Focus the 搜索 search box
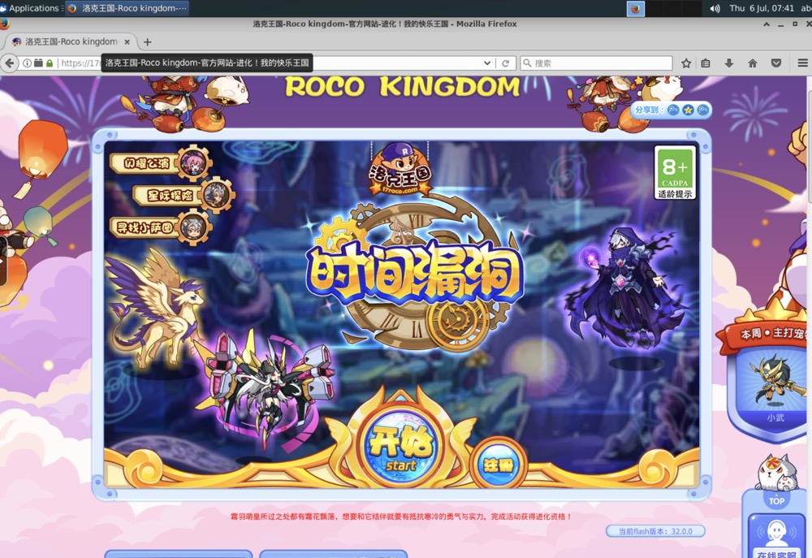The height and width of the screenshot is (558, 812). [596, 63]
